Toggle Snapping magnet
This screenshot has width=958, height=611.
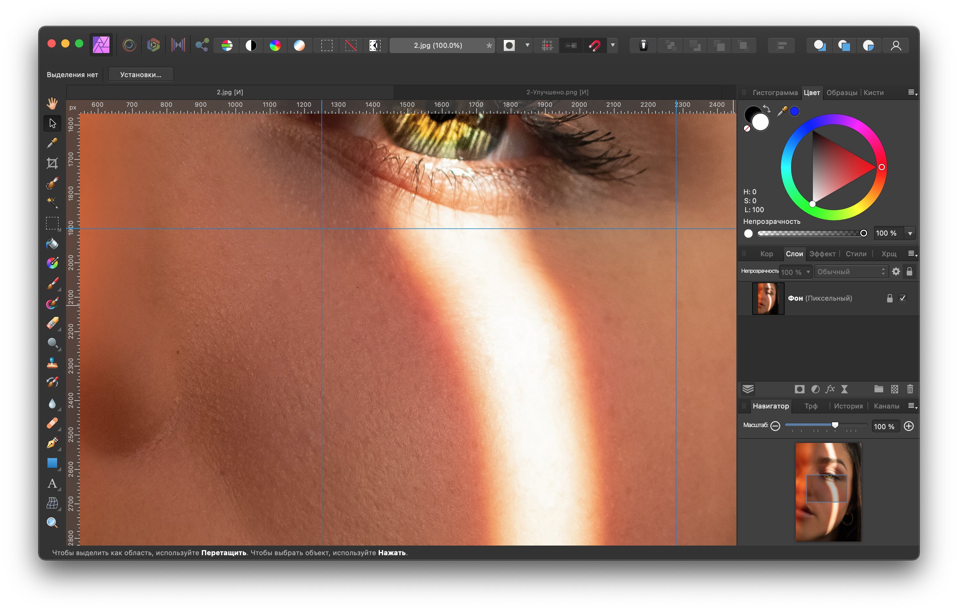pos(595,45)
